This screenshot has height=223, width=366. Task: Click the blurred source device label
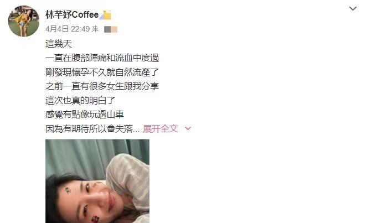click(x=111, y=29)
